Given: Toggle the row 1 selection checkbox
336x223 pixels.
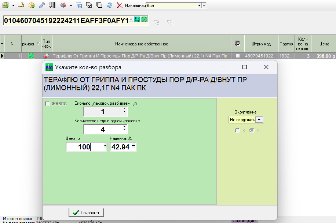Looking at the screenshot, I should (238, 56).
